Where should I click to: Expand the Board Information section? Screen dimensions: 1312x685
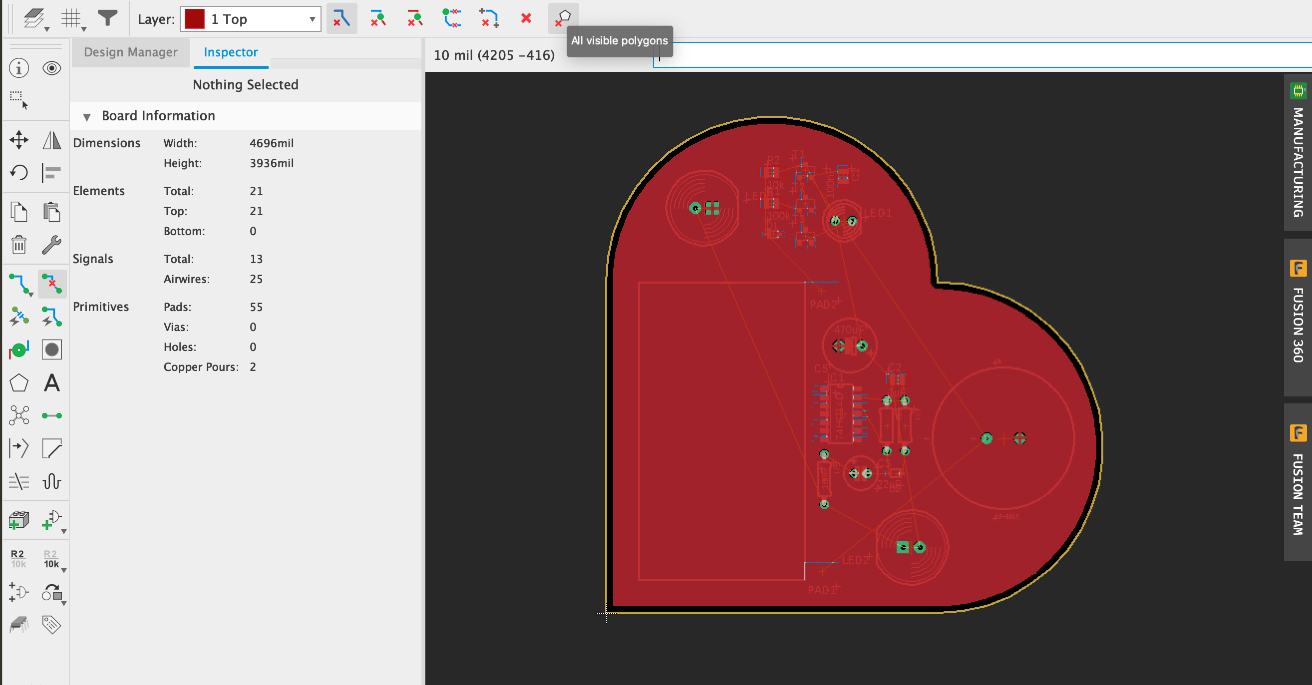86,115
